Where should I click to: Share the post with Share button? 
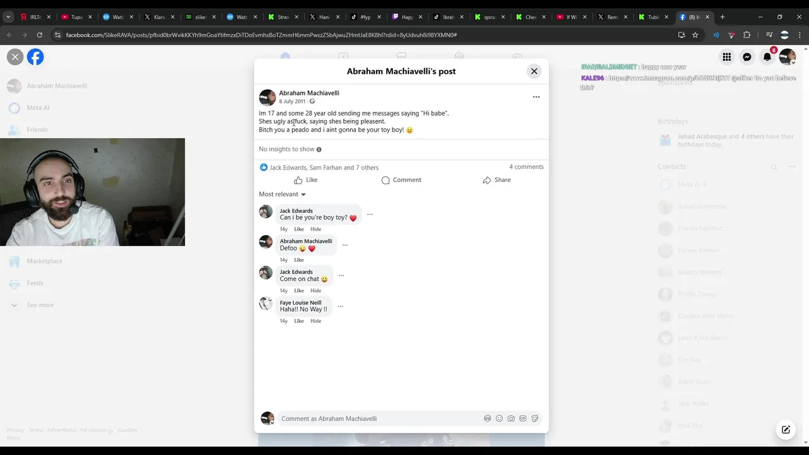point(496,180)
